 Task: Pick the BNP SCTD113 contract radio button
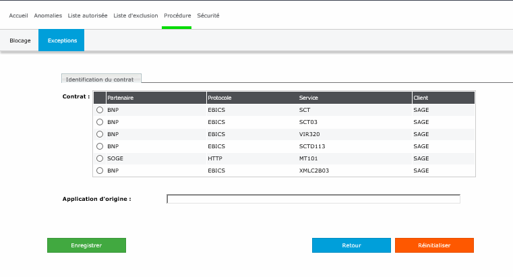point(100,146)
